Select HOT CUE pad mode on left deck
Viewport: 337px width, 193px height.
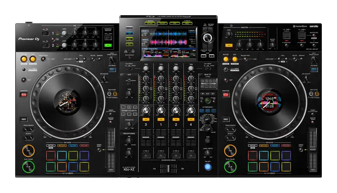(x=51, y=145)
